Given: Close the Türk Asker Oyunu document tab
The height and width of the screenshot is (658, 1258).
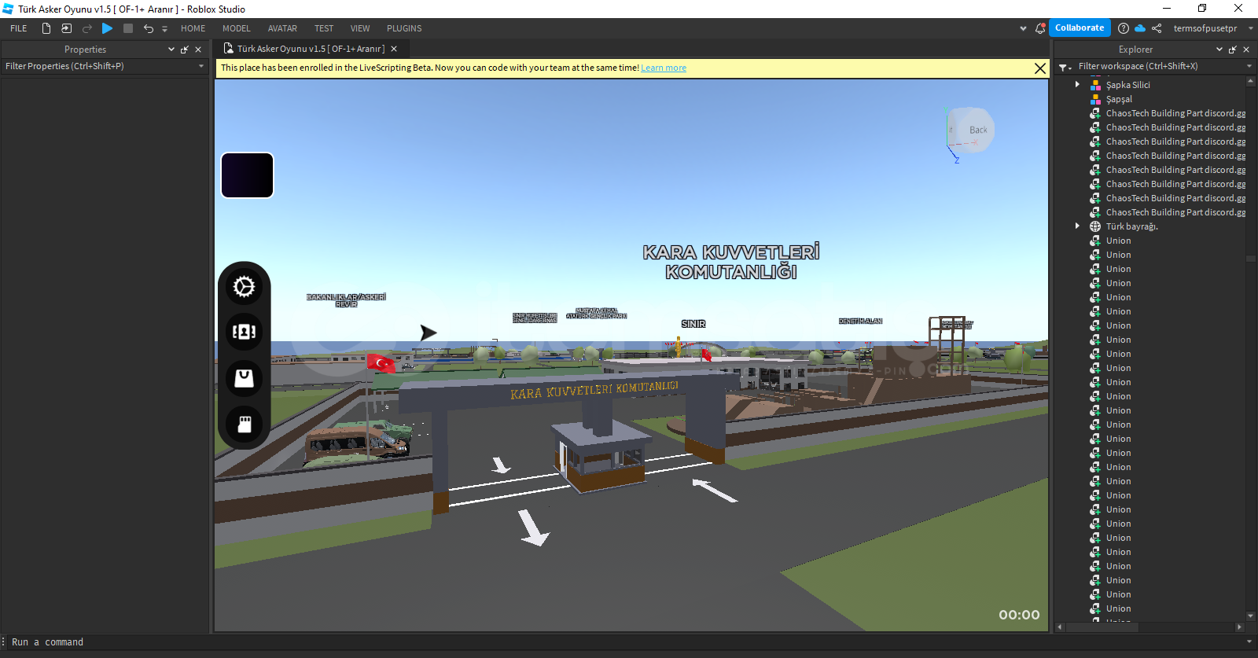Looking at the screenshot, I should click(x=394, y=49).
